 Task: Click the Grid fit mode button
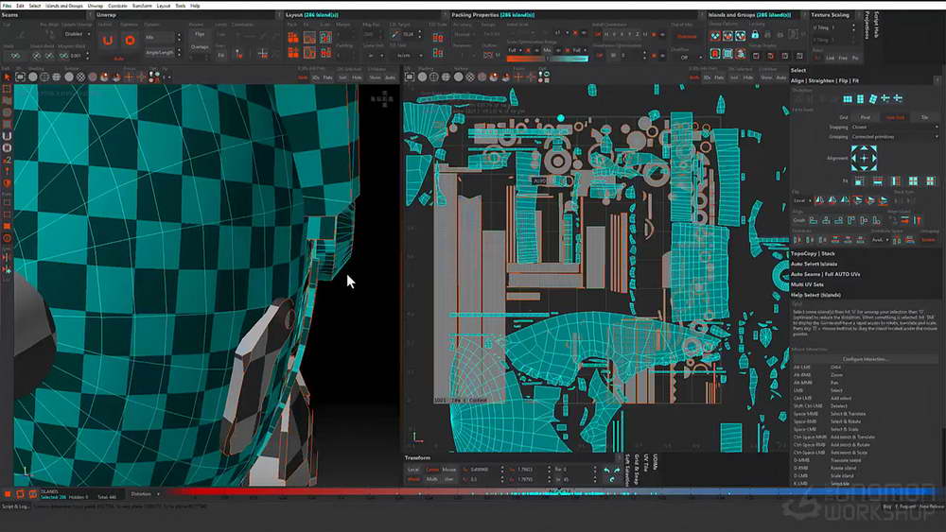[x=844, y=117]
